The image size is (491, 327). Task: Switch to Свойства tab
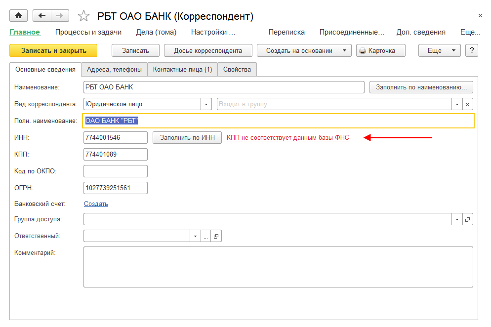237,70
